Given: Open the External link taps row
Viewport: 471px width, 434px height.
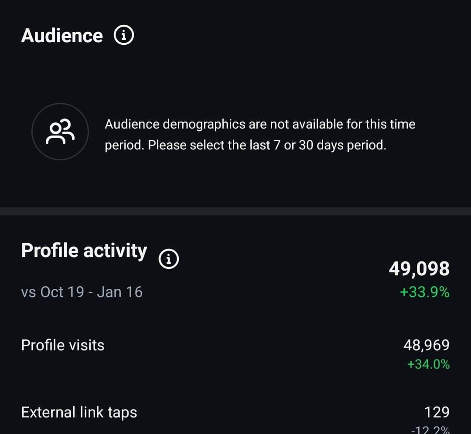Looking at the screenshot, I should click(235, 419).
